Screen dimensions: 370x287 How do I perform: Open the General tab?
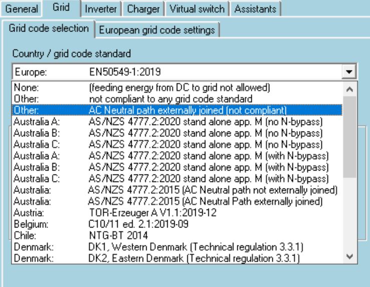click(21, 9)
